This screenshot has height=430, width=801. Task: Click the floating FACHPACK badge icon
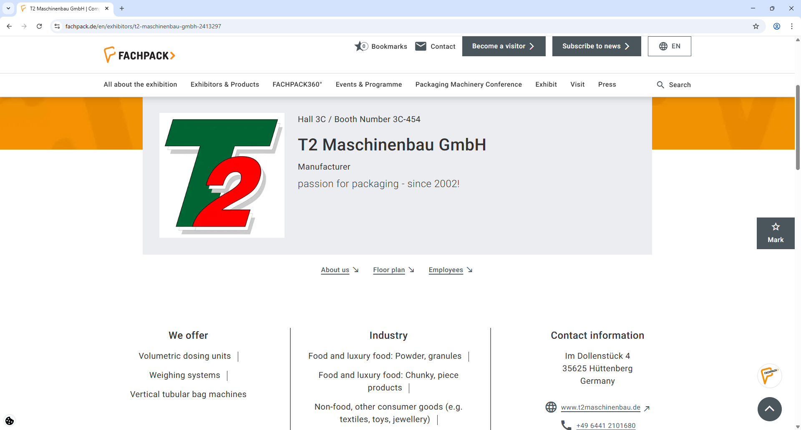(x=770, y=375)
